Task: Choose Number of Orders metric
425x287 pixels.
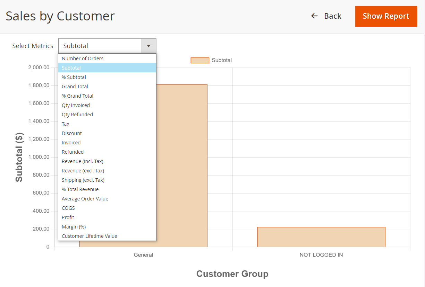Action: (x=107, y=59)
